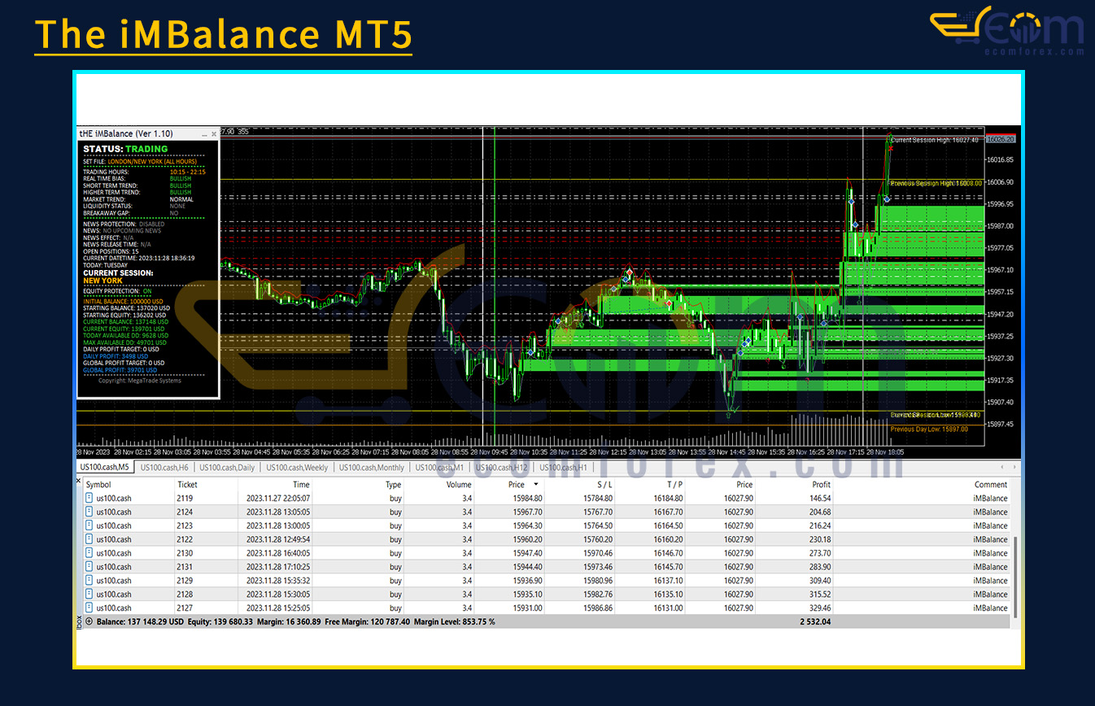Sort trades by the Type column header
This screenshot has height=706, width=1095.
pos(393,485)
